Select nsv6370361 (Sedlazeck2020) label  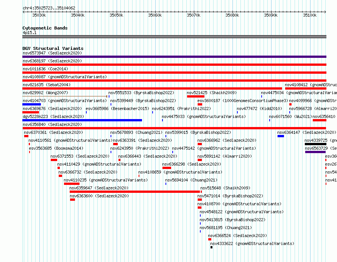coord(53,132)
